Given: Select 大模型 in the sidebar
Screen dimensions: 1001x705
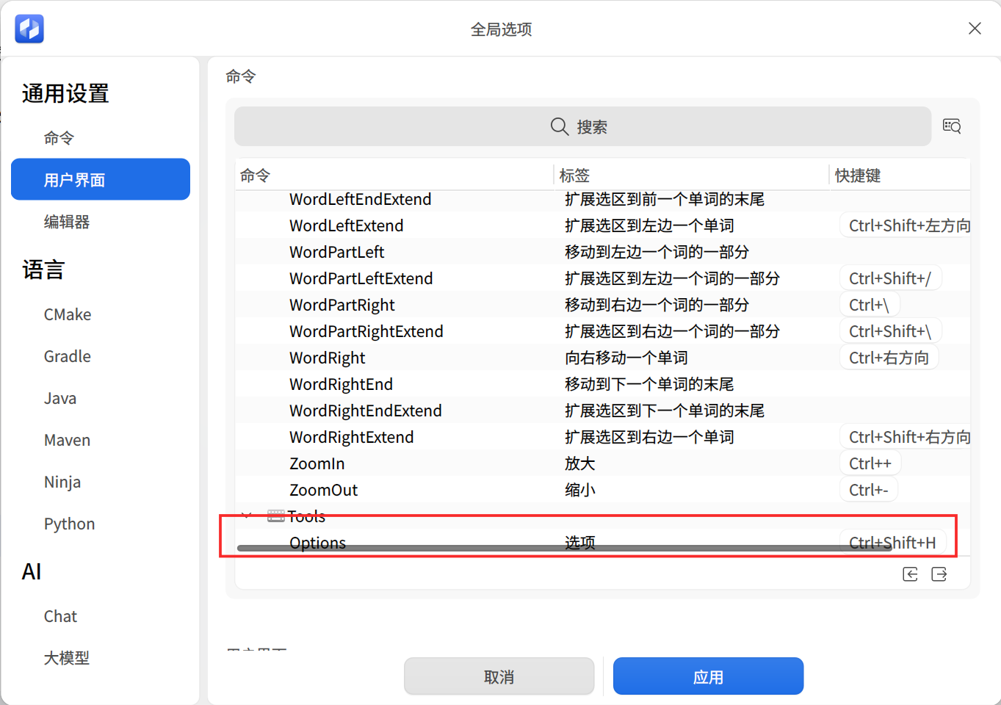Looking at the screenshot, I should coord(67,658).
